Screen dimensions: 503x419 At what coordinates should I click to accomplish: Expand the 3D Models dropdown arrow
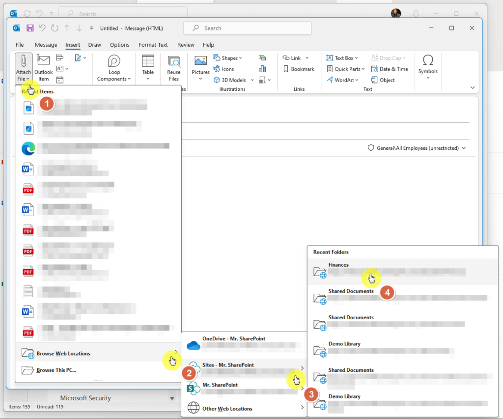pyautogui.click(x=252, y=80)
